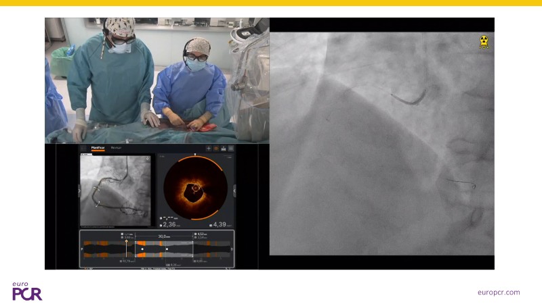Expand the left side panel arrow
Viewport: 542px width, 304px height.
[79, 191]
